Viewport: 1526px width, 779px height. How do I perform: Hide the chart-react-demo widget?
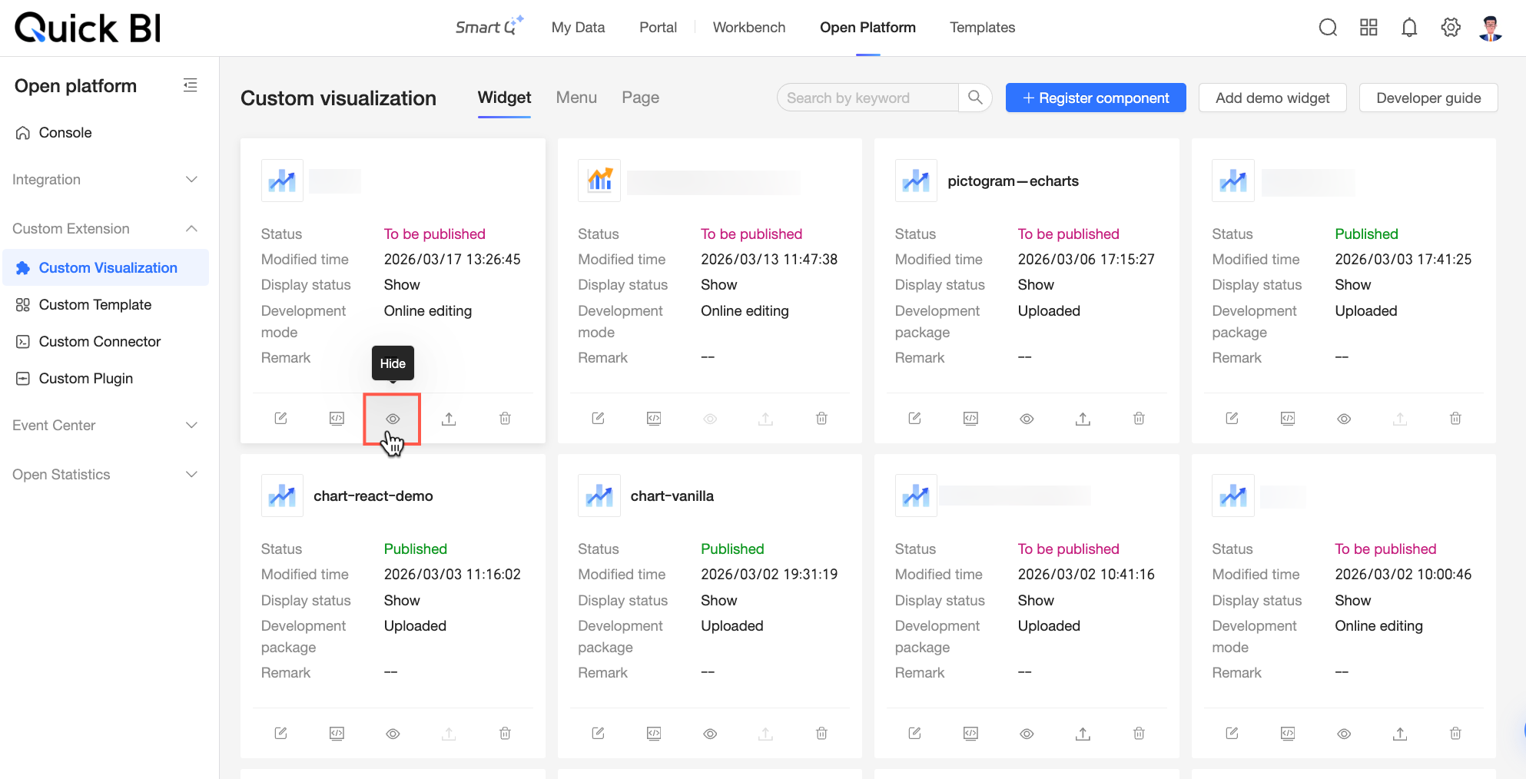393,734
